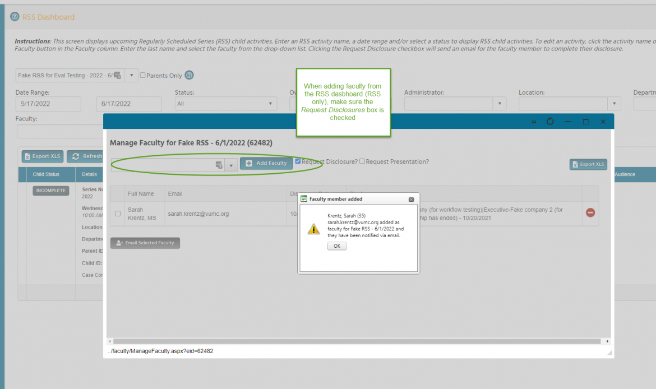
Task: Click Export XLS inside the Manage Faculty dialog
Action: coord(588,164)
